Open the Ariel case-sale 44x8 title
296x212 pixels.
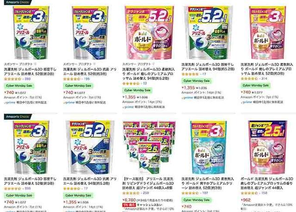[148, 183]
